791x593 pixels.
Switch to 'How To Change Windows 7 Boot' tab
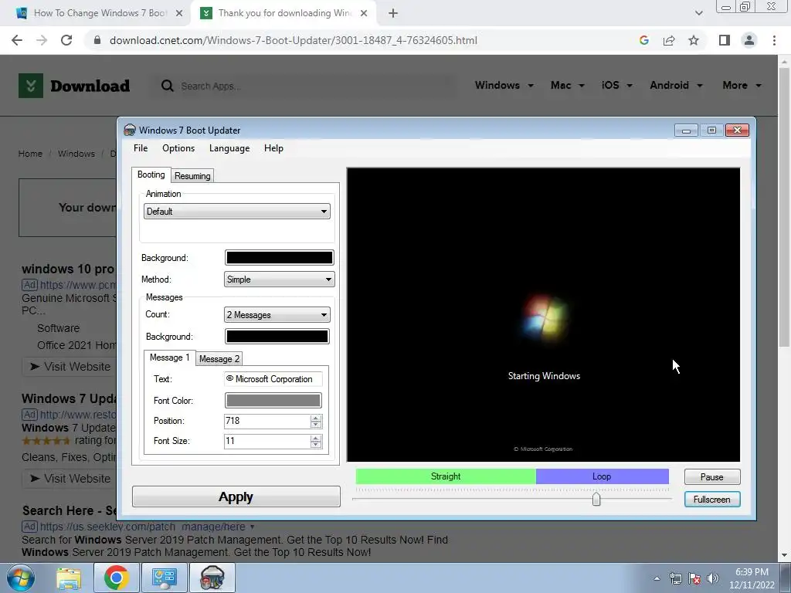click(100, 13)
